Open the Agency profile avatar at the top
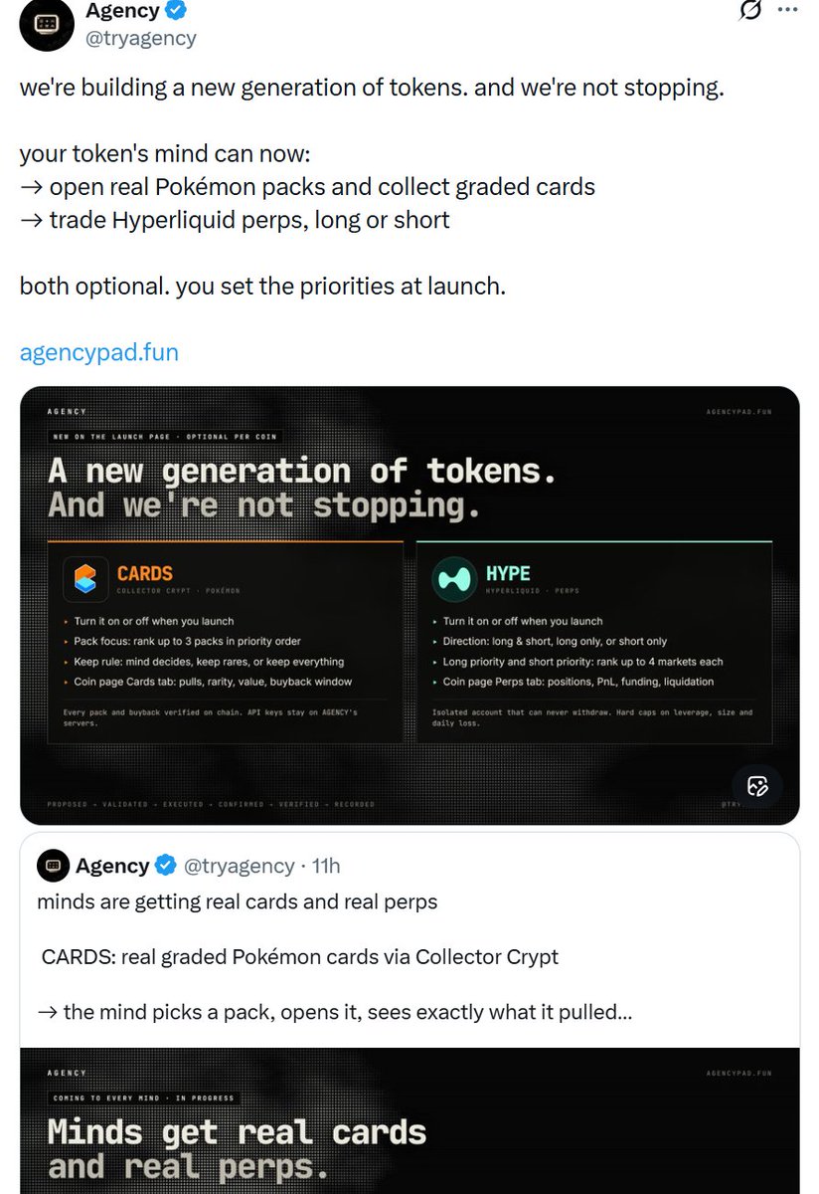 [x=46, y=24]
